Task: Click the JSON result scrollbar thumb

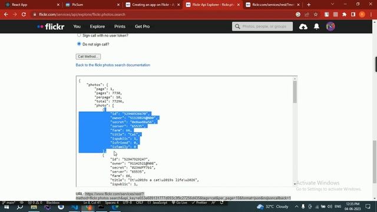Action: (x=295, y=92)
